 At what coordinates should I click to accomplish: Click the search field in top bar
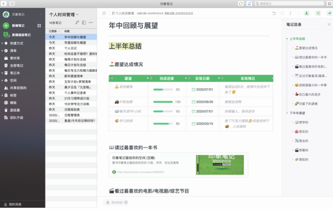[x=289, y=3]
